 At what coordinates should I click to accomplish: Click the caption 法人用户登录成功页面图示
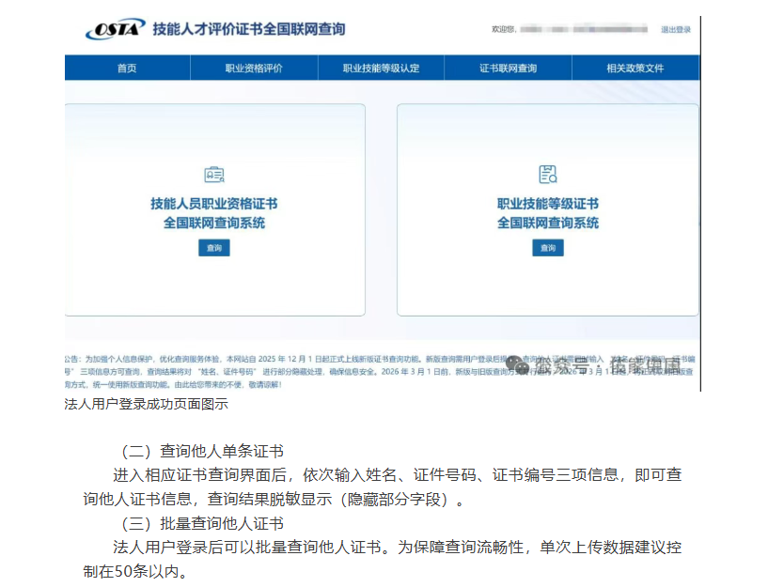(x=146, y=405)
